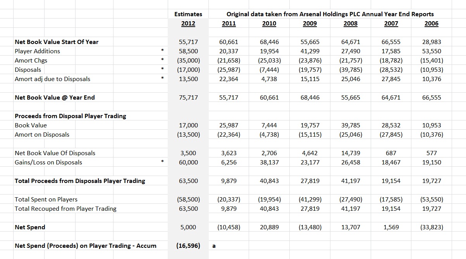This screenshot has width=466, height=259.
Task: Click the 2012 Total Proceeds from Disposals cell
Action: click(x=188, y=181)
